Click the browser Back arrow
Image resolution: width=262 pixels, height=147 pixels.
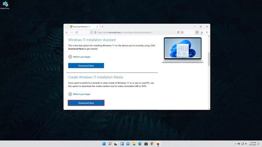tap(67, 33)
